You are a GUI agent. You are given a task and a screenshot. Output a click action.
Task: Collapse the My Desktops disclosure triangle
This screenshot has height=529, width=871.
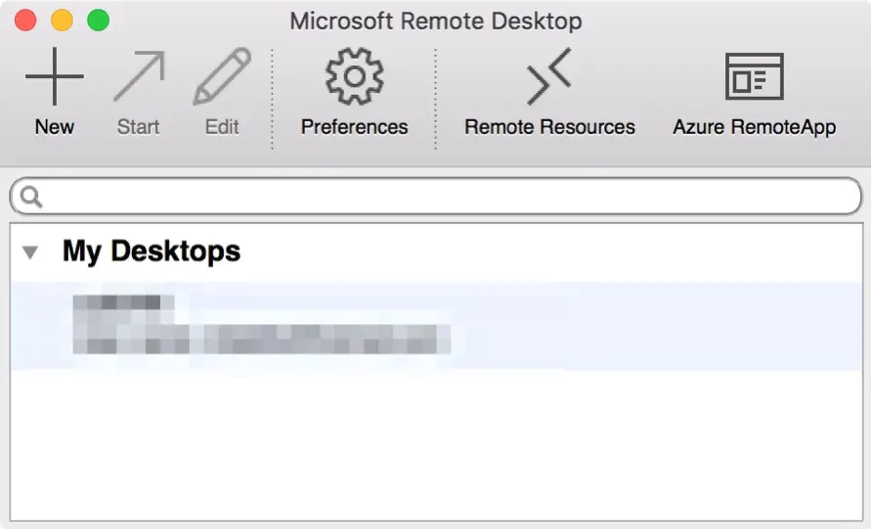(30, 253)
